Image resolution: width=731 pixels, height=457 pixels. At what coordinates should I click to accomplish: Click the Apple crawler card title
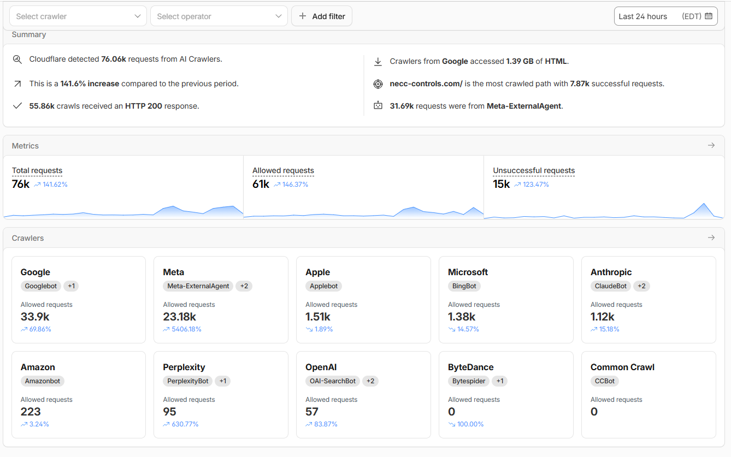pyautogui.click(x=318, y=272)
